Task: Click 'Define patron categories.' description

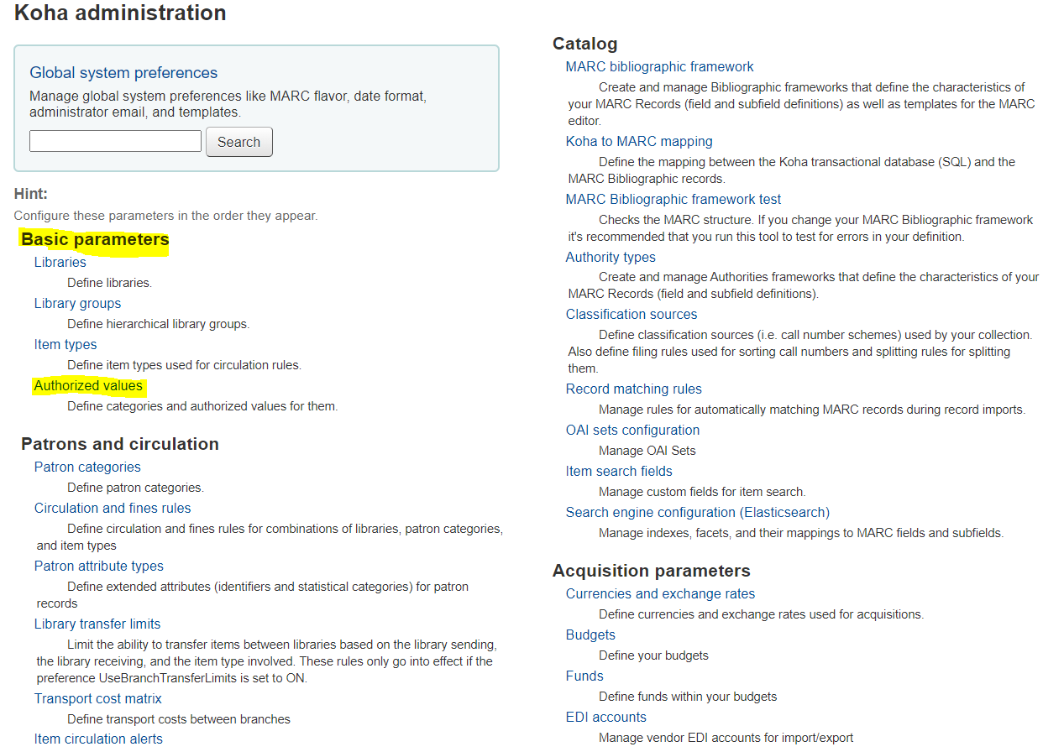Action: pyautogui.click(x=135, y=488)
